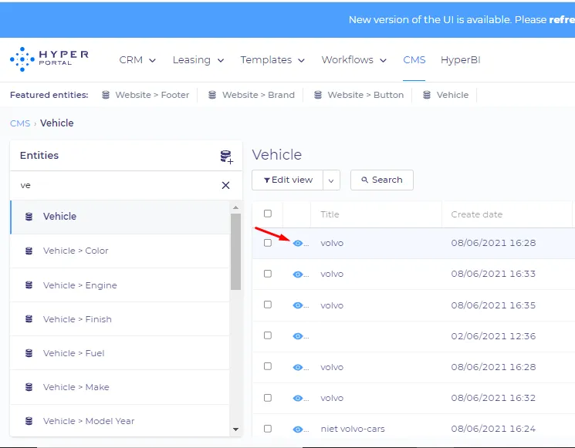575x448 pixels.
Task: Click database icon for Vehicle > Color
Action: [x=29, y=251]
